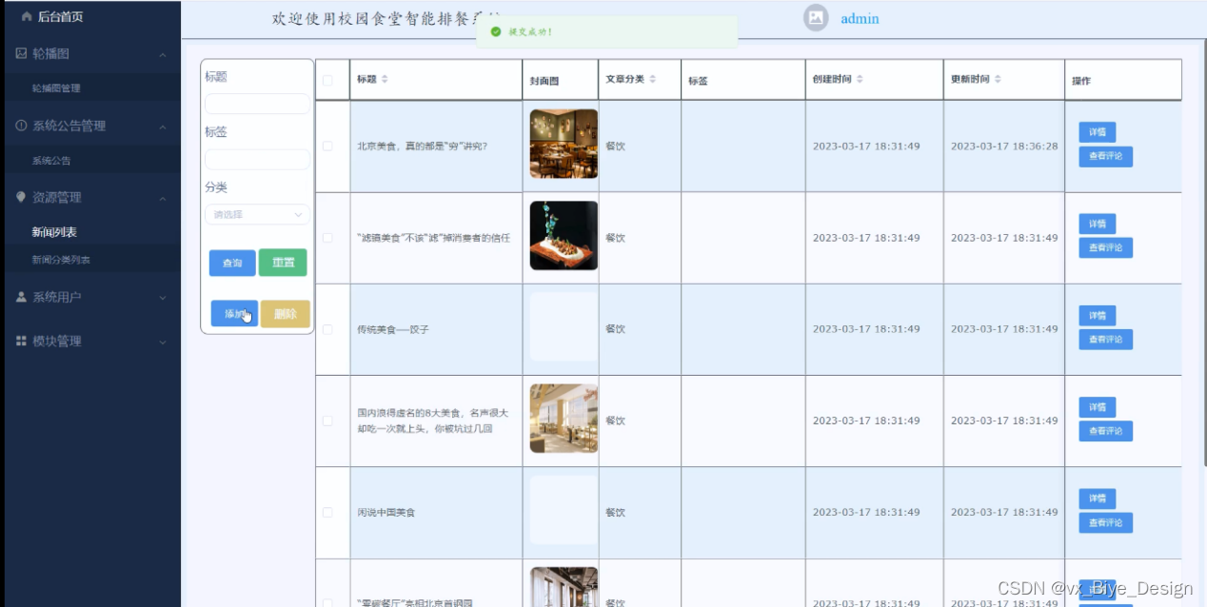Viewport: 1207px width, 607px height.
Task: Click 详情 for 国内浪得虚名的8大美食 row
Action: (x=1097, y=406)
